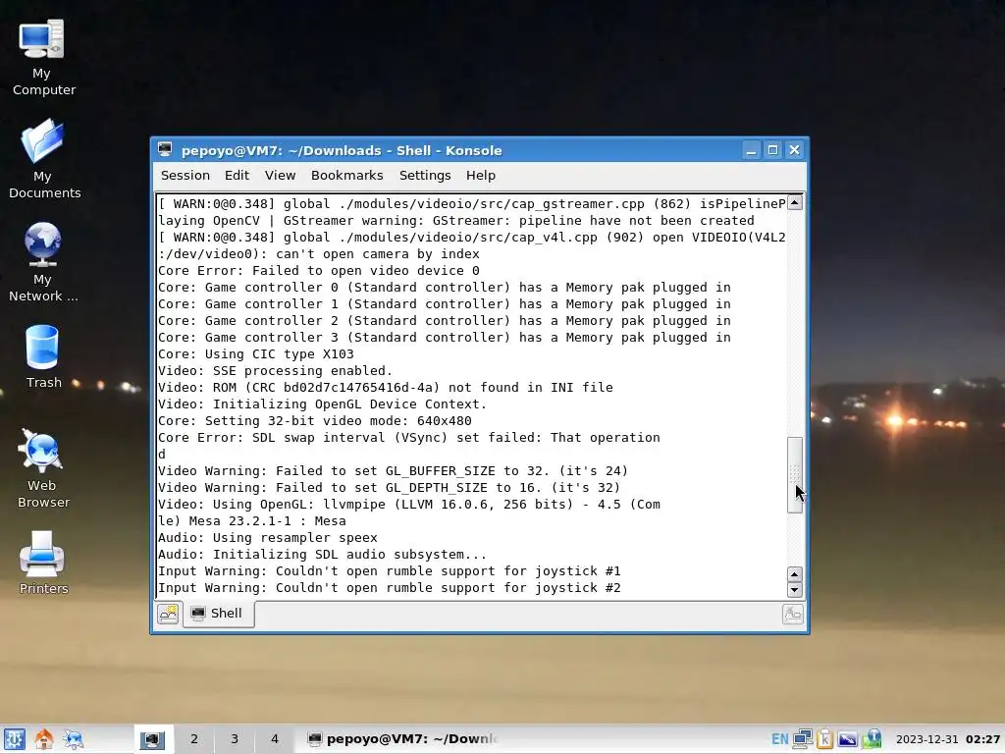Minimize the Konsole window
This screenshot has width=1005, height=754.
tap(751, 149)
